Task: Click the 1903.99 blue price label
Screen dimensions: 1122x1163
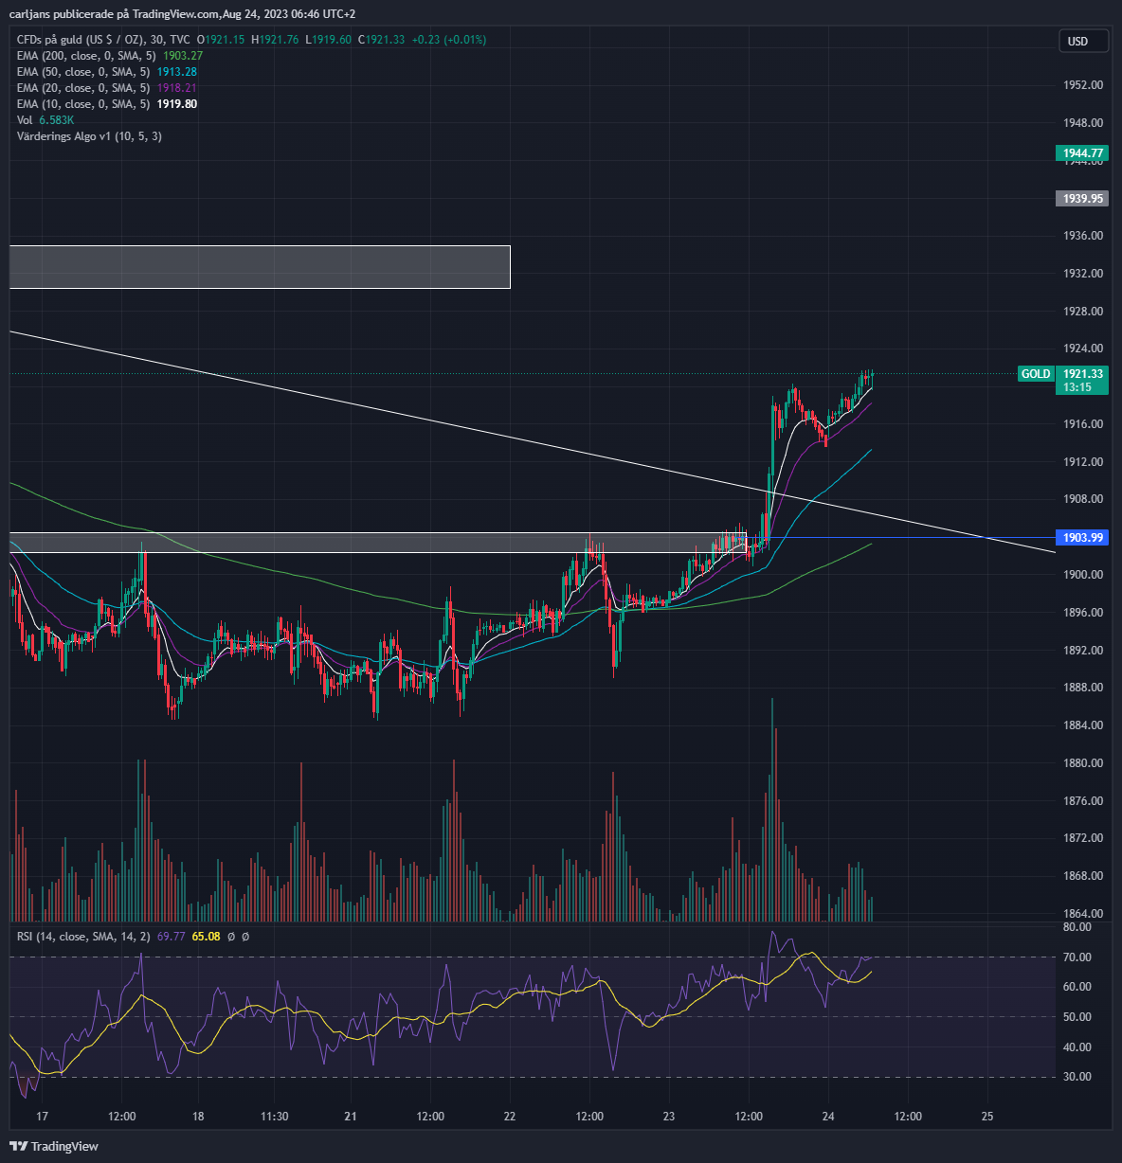Action: click(1082, 538)
